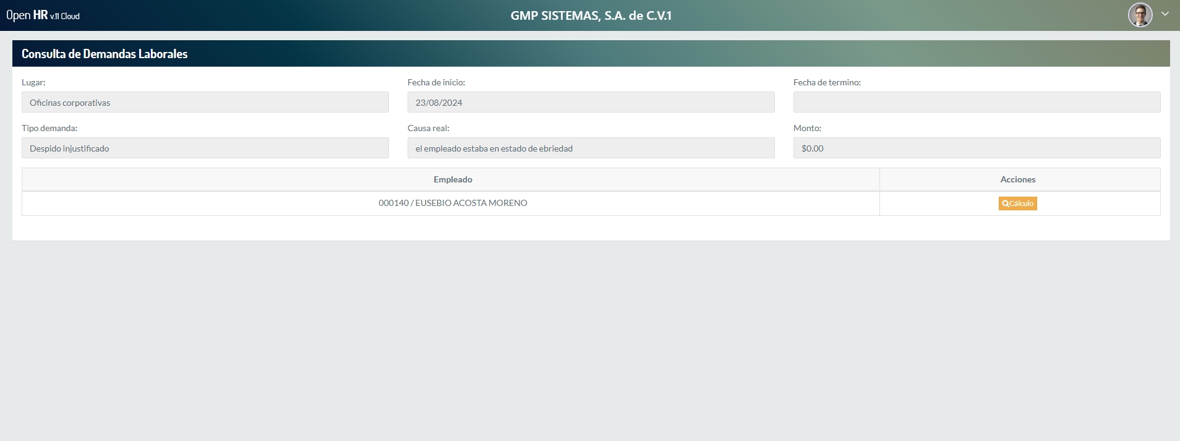The height and width of the screenshot is (441, 1180).
Task: Click the Cálculo button for Eusebio Acosta
Action: tap(1017, 203)
